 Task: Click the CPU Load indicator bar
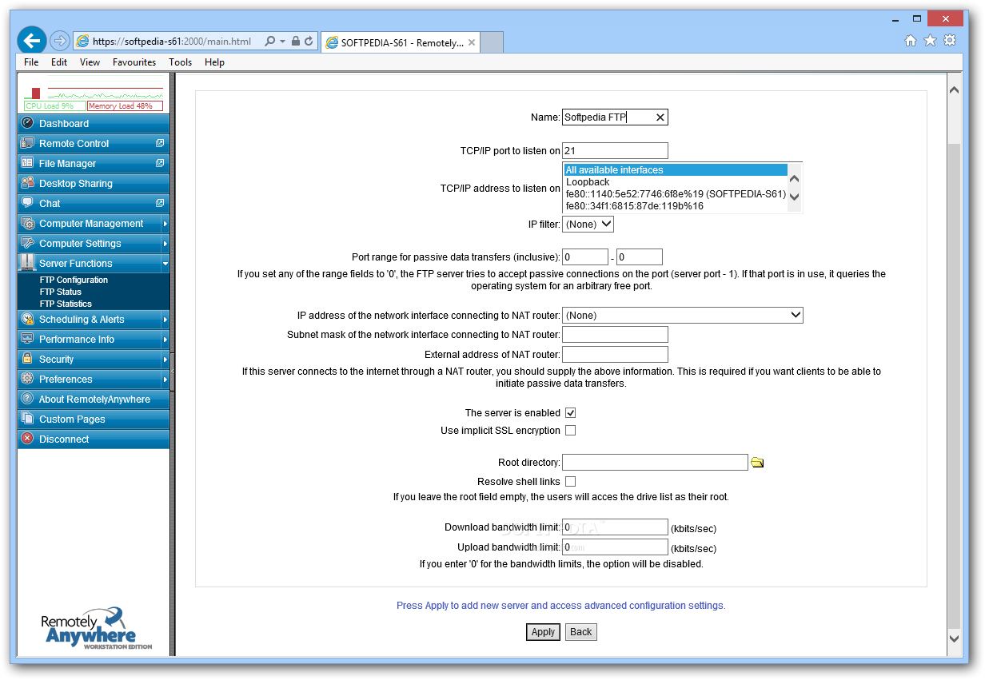point(55,106)
